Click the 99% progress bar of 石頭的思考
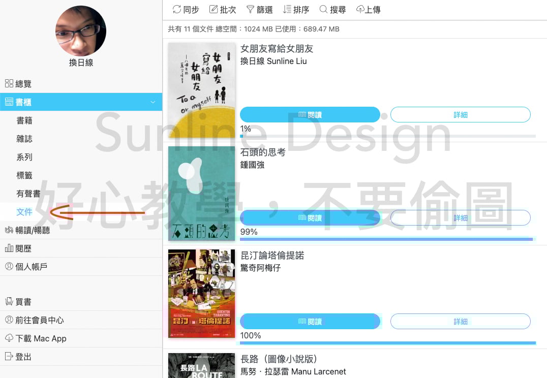 click(387, 239)
